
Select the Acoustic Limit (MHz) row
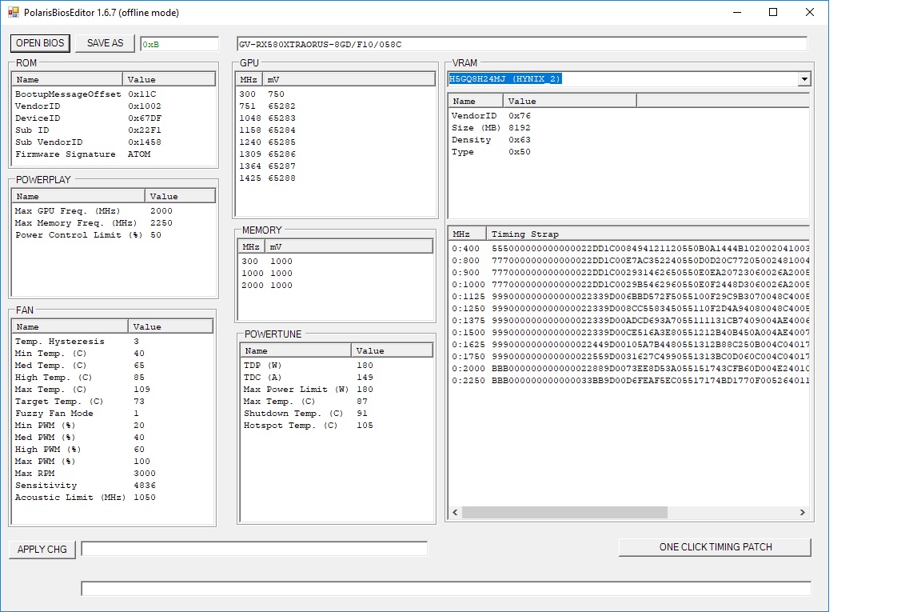click(112, 498)
